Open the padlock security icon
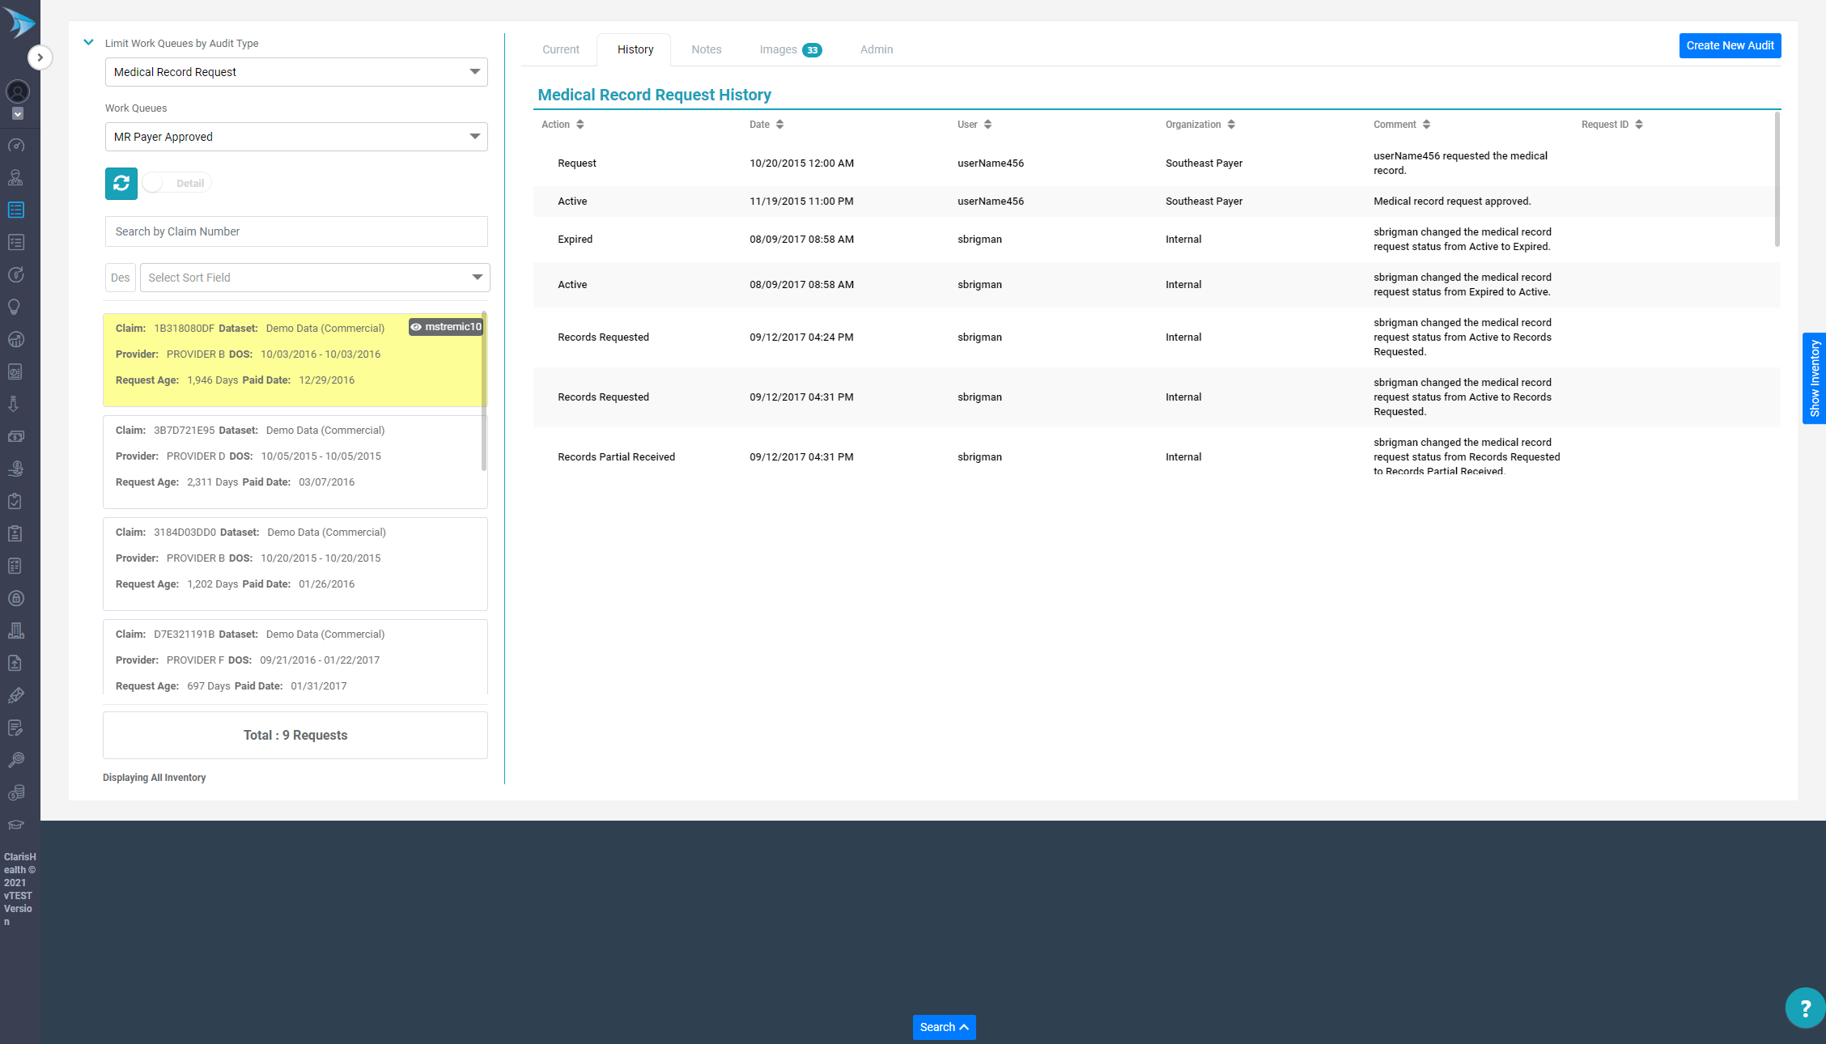 16,599
